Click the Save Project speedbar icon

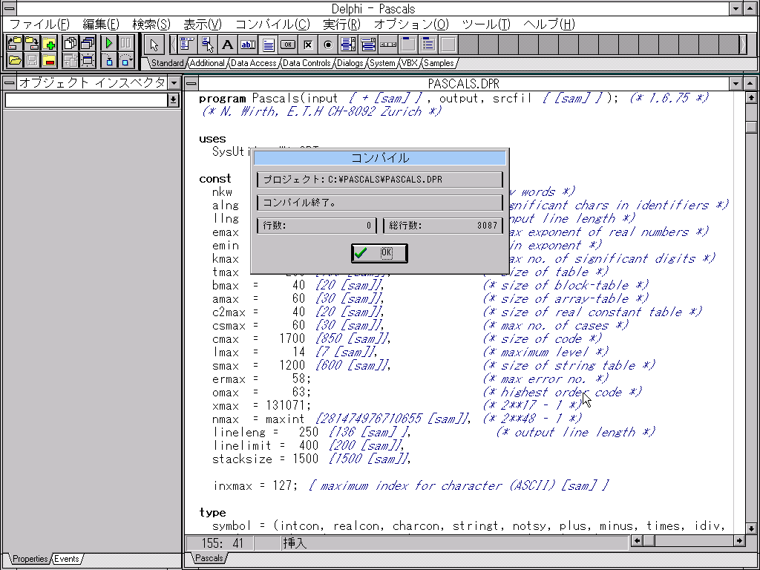(31, 44)
